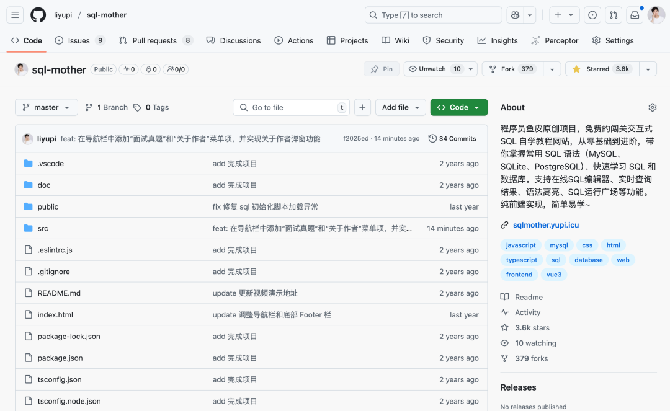The image size is (670, 411).
Task: Open the repository Settings tab
Action: [x=613, y=40]
